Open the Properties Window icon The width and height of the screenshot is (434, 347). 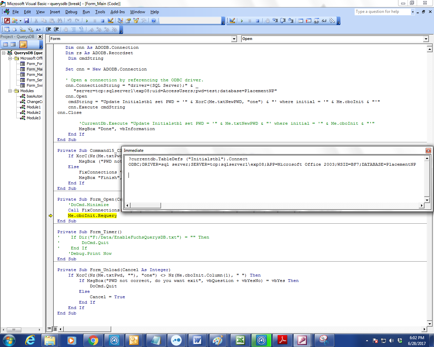(128, 21)
